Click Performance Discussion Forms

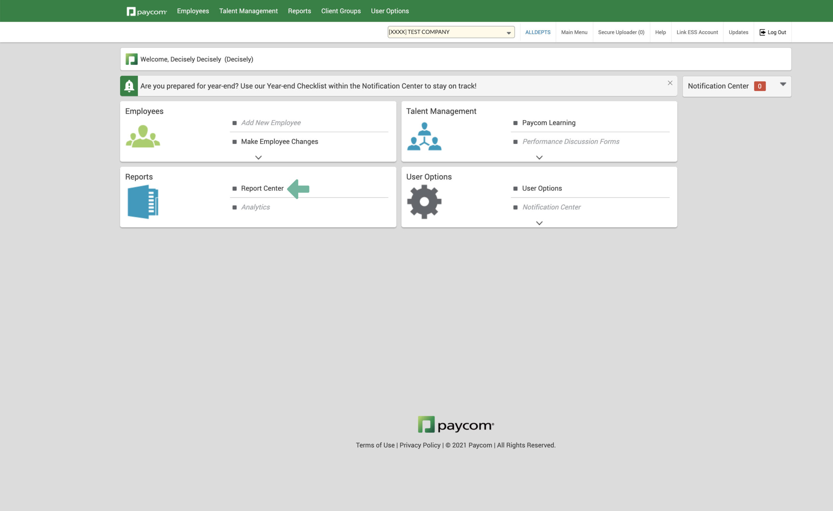[570, 142]
